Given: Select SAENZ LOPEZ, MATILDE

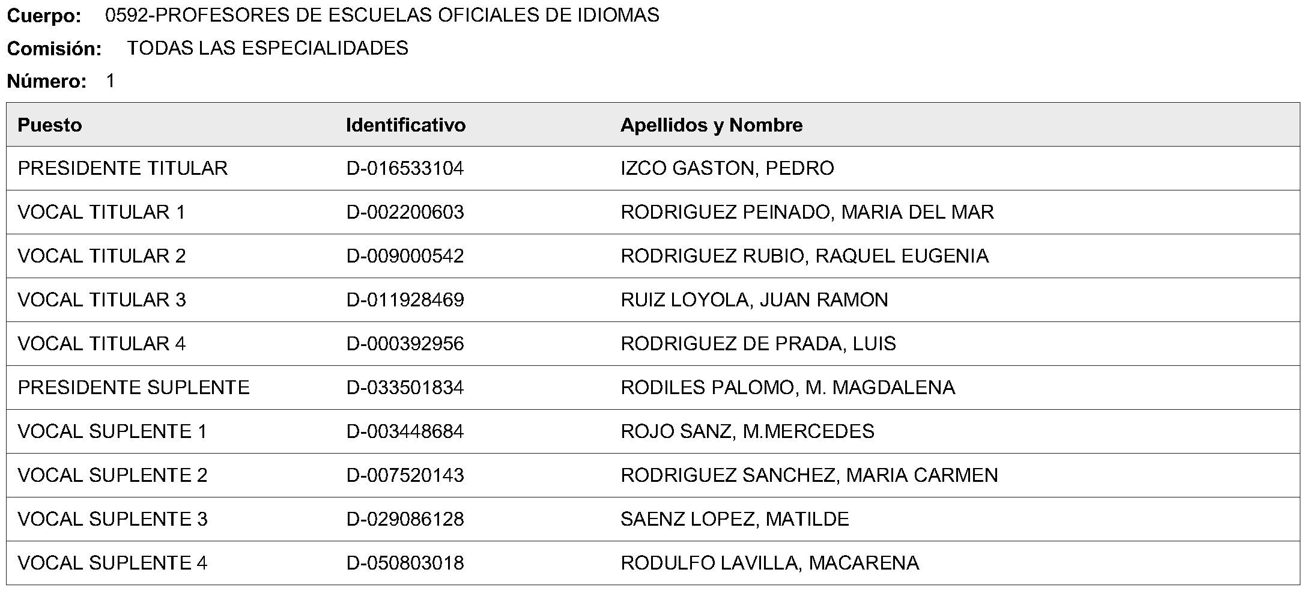Looking at the screenshot, I should [x=735, y=519].
